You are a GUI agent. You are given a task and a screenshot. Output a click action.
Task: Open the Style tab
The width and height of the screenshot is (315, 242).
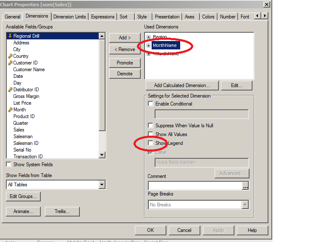142,17
